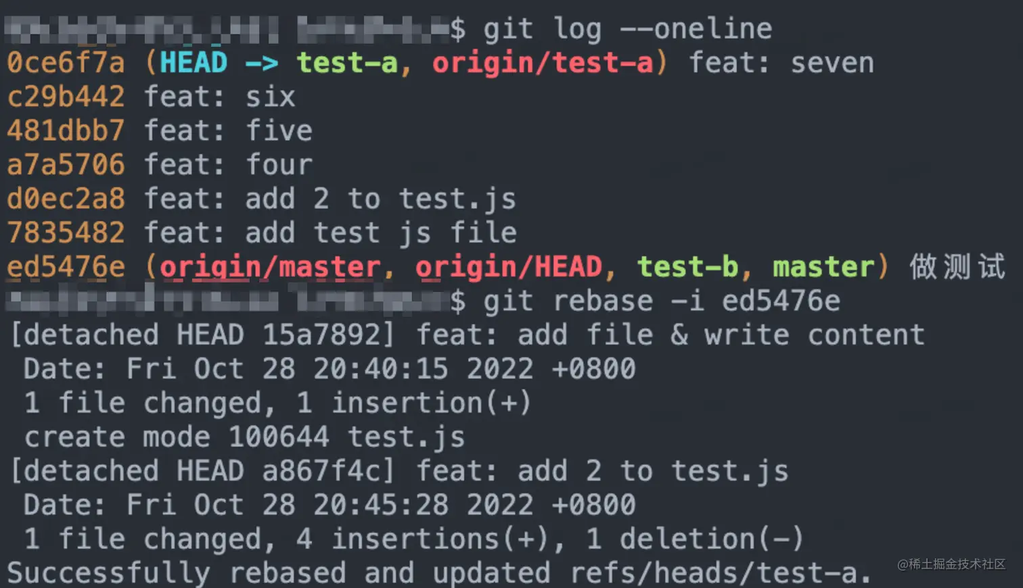
Task: Select detached HEAD 15a7892 text
Action: click(x=202, y=335)
